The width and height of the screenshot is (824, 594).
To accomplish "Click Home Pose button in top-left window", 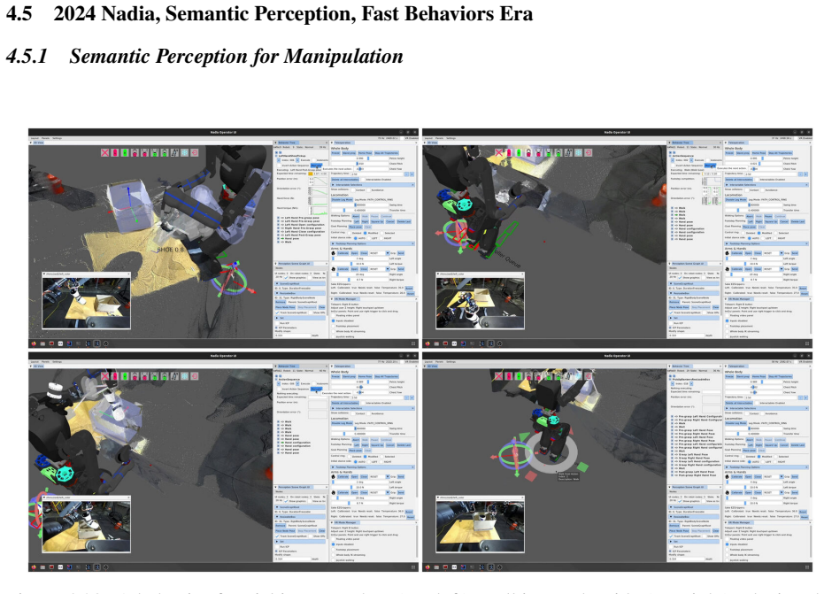I will coord(366,153).
